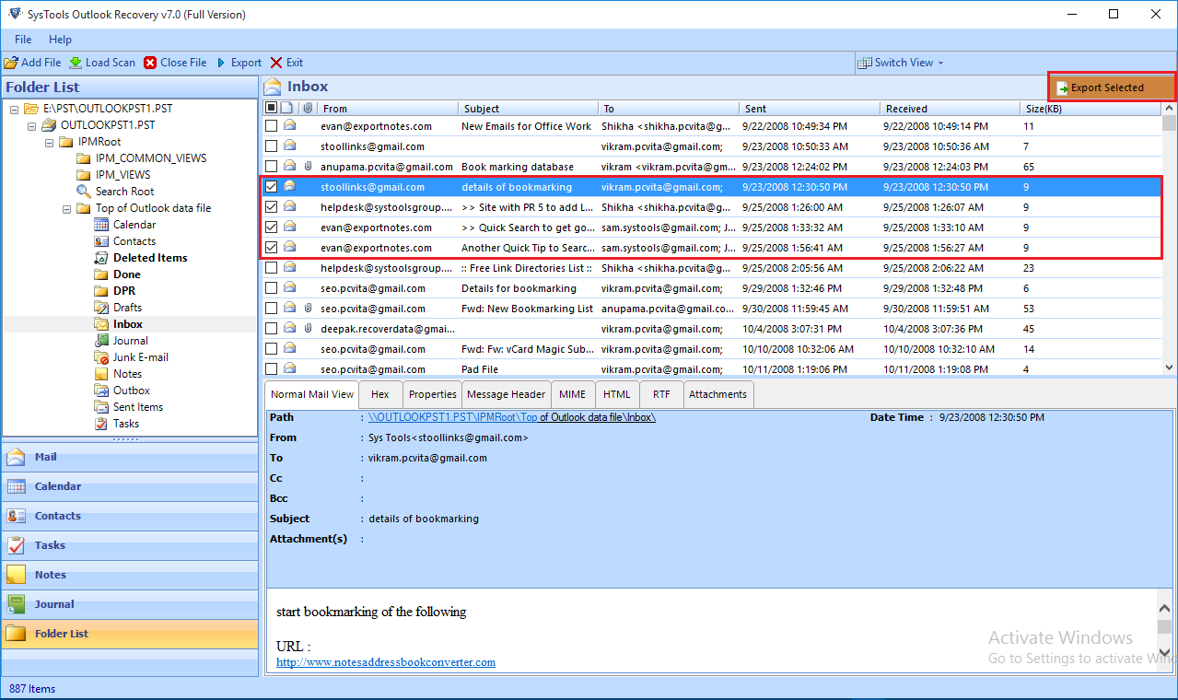The height and width of the screenshot is (700, 1178).
Task: Uncheck the 'Another Quick Tip' email checkbox
Action: click(x=271, y=248)
